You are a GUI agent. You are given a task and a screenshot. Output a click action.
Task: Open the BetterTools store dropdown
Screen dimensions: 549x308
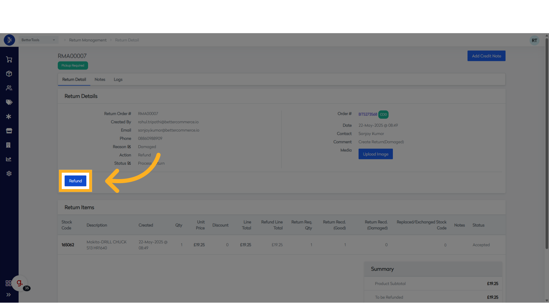38,40
